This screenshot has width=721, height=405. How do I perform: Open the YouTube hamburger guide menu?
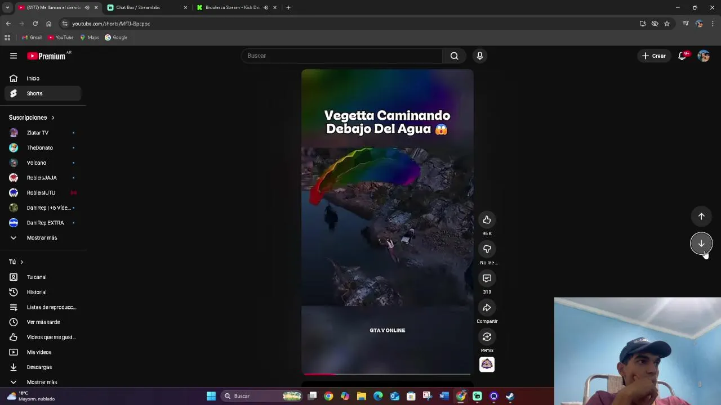point(14,56)
